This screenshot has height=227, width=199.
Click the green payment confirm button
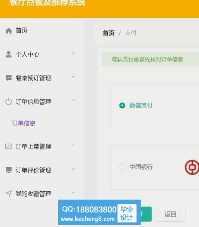(146, 214)
